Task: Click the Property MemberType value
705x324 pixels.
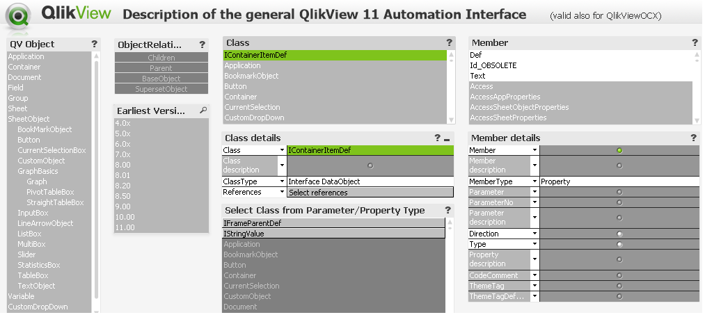Action: click(x=619, y=181)
